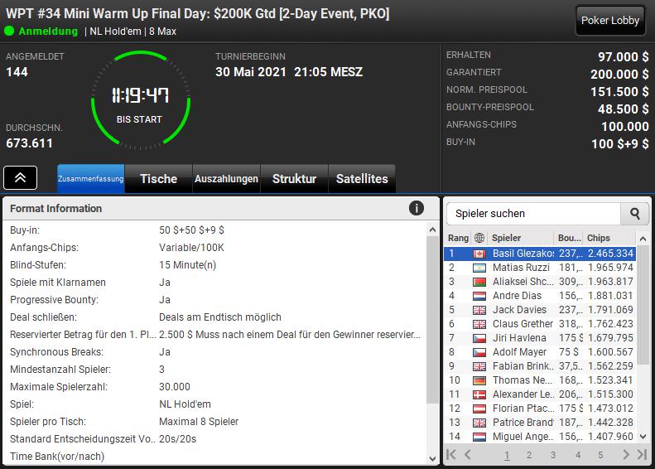Return to Poker Lobby

610,20
